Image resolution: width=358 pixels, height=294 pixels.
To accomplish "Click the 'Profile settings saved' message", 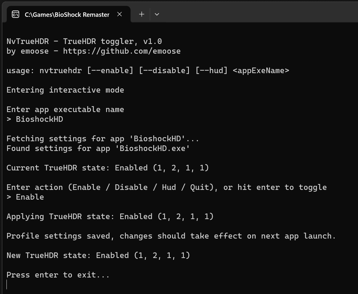I will (171, 236).
